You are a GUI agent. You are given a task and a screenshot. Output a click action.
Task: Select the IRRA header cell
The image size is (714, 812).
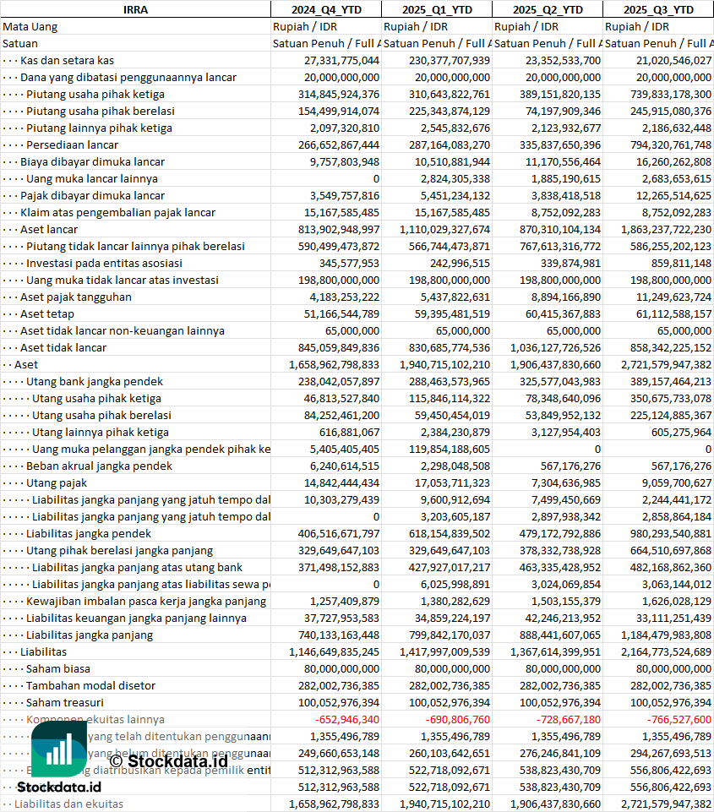click(x=136, y=9)
